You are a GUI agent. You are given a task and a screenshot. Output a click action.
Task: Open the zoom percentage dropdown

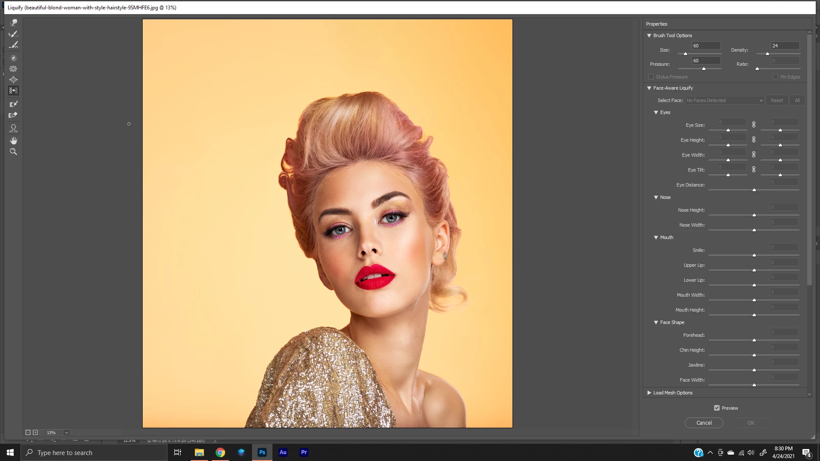[x=67, y=432]
